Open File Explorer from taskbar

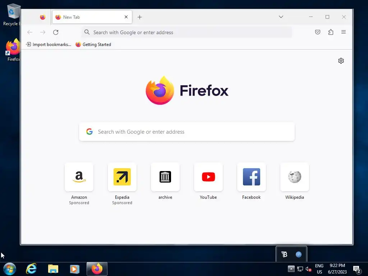click(x=53, y=269)
